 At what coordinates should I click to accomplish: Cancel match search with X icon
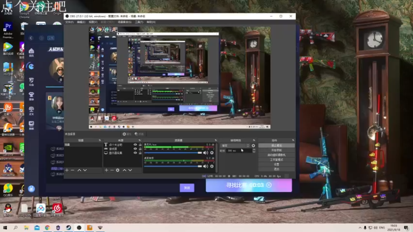[x=269, y=185]
